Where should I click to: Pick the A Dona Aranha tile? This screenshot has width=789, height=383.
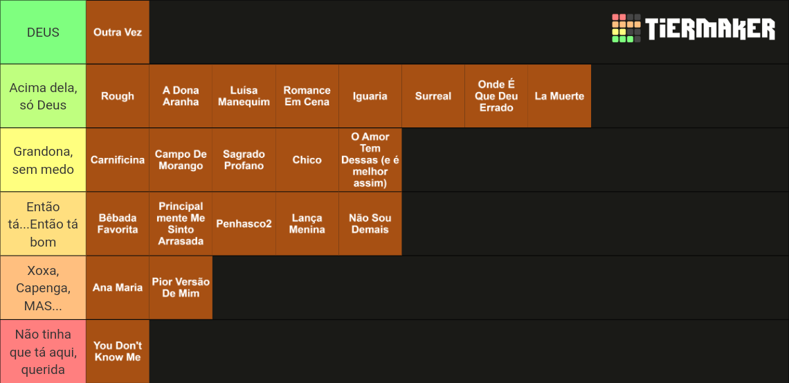tap(181, 96)
